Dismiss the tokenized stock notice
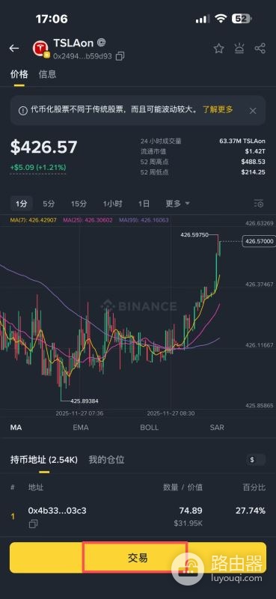This screenshot has width=276, height=599. [x=253, y=111]
